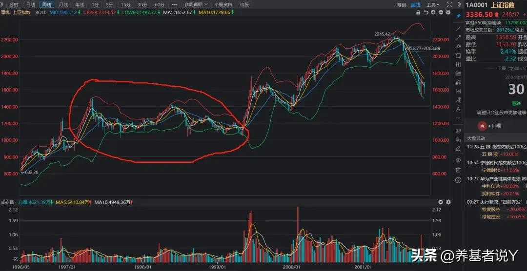Delete drawings with the trash icon

(458, 170)
